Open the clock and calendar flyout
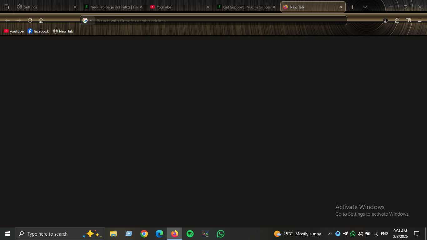The height and width of the screenshot is (240, 427). point(400,234)
